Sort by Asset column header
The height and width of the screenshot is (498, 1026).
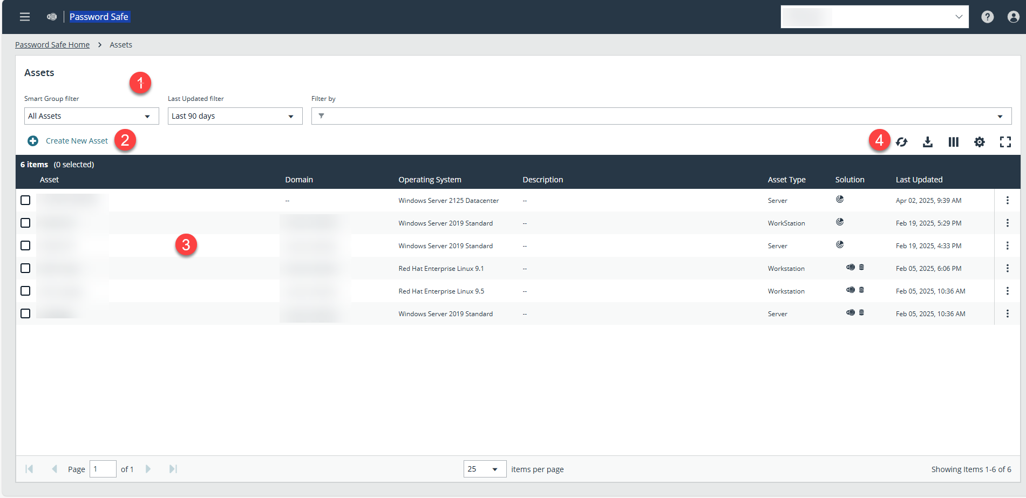[49, 180]
